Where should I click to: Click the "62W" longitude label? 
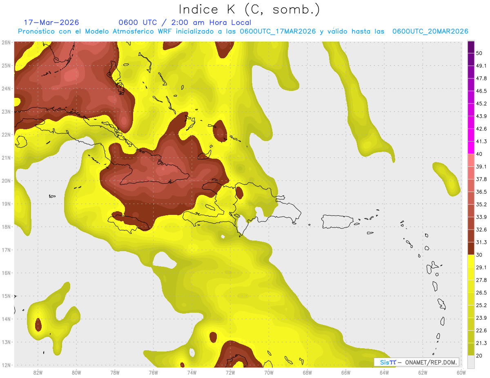pyautogui.click(x=423, y=372)
